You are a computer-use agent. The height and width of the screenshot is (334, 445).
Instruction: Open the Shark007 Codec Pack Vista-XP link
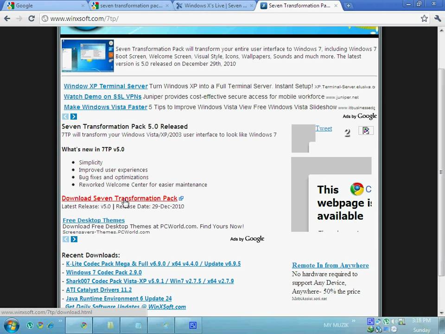150,281
